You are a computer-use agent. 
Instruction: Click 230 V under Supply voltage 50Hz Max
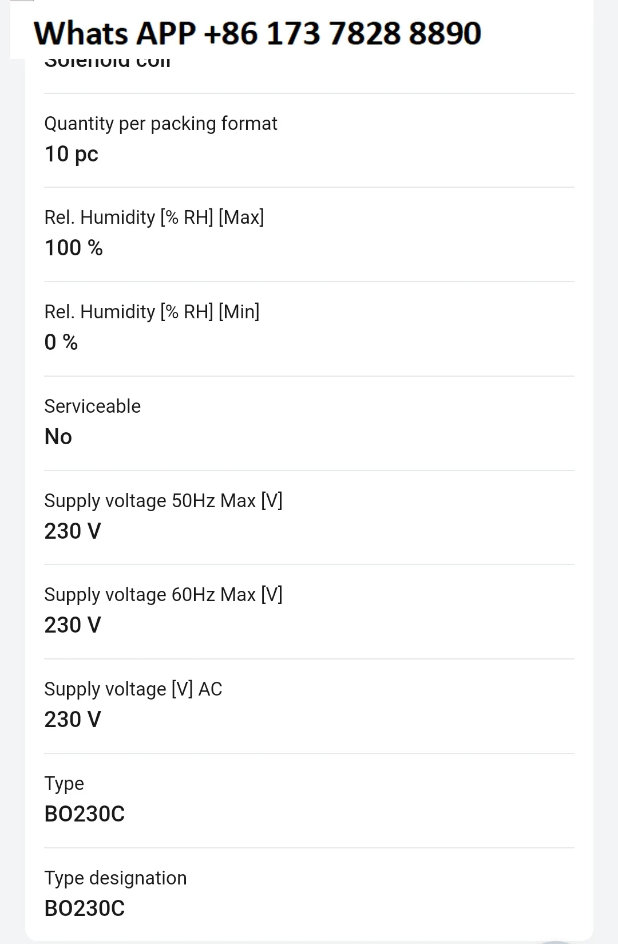[73, 531]
